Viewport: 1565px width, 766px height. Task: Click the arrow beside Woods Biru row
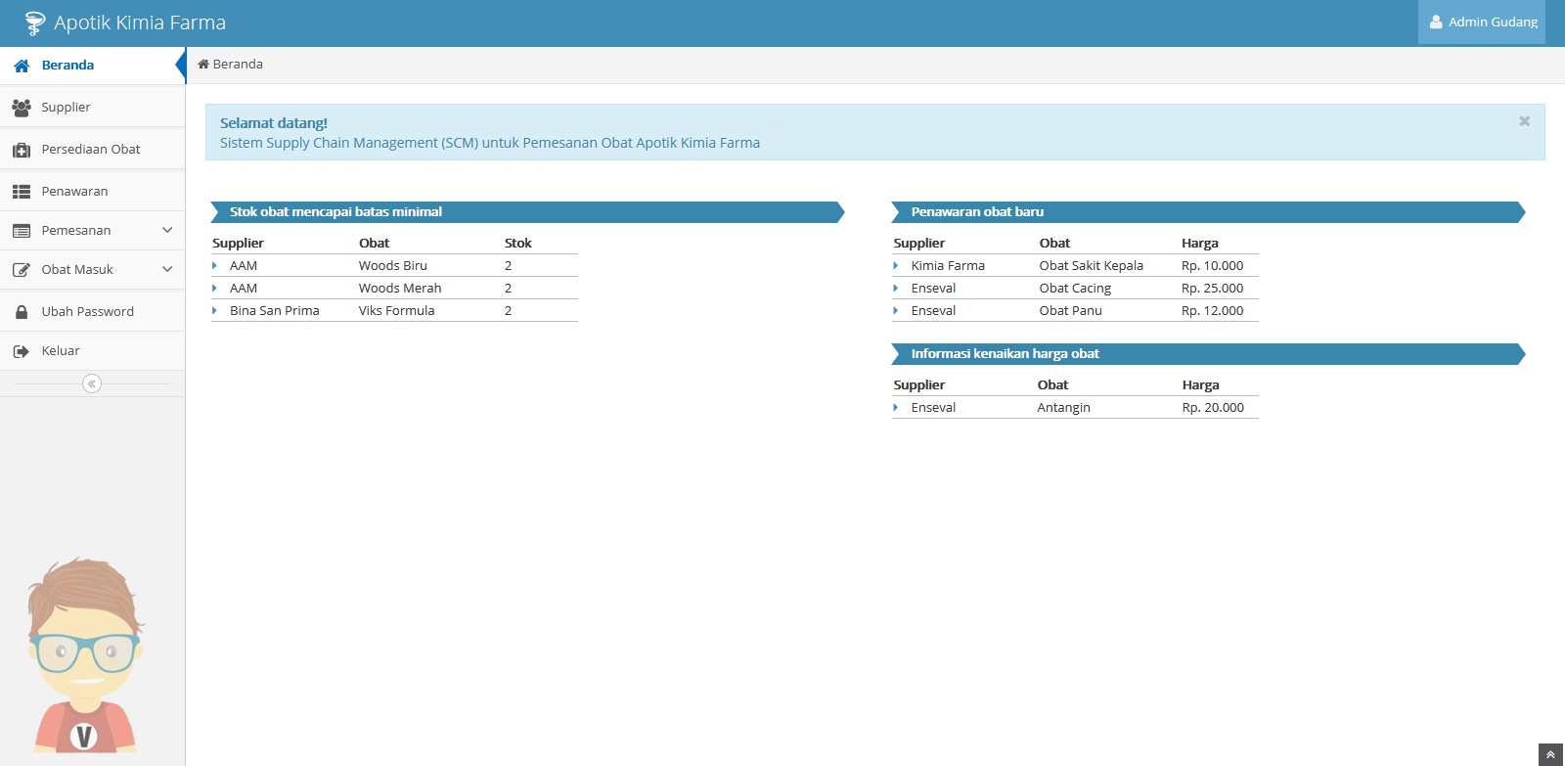[214, 265]
